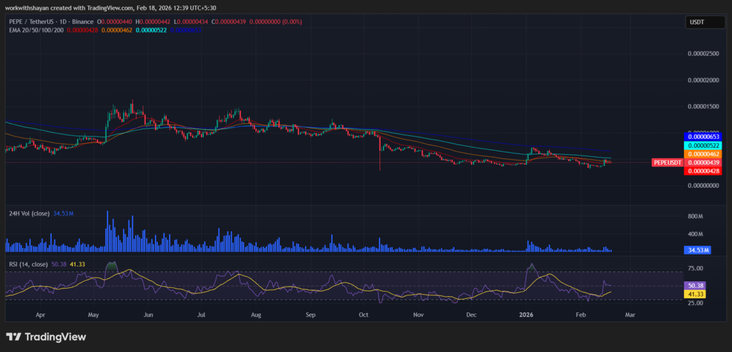Click the red 0.00000428 EMA price label
The width and height of the screenshot is (732, 352).
point(705,171)
